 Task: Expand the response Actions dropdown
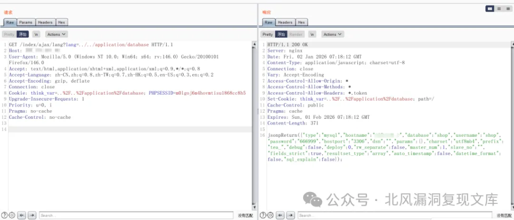(333, 35)
